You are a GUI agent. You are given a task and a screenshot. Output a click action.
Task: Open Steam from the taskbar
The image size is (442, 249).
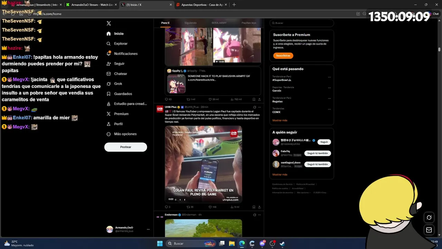[x=282, y=243]
